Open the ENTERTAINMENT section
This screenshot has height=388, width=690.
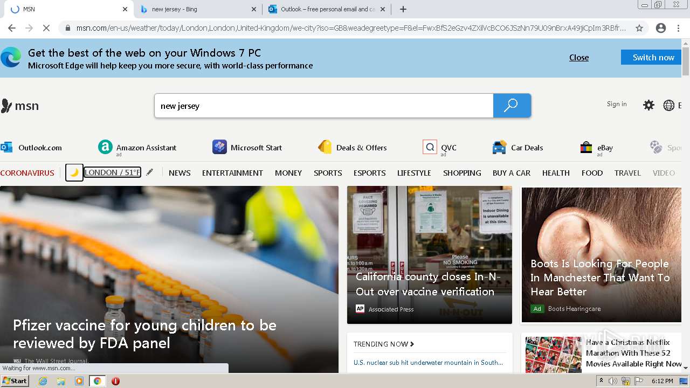(232, 173)
